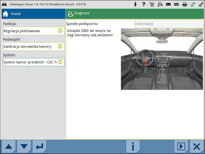Image resolution: width=205 pixels, height=154 pixels.
Task: Expand the Funkcja dropdown
Action: 60,31
